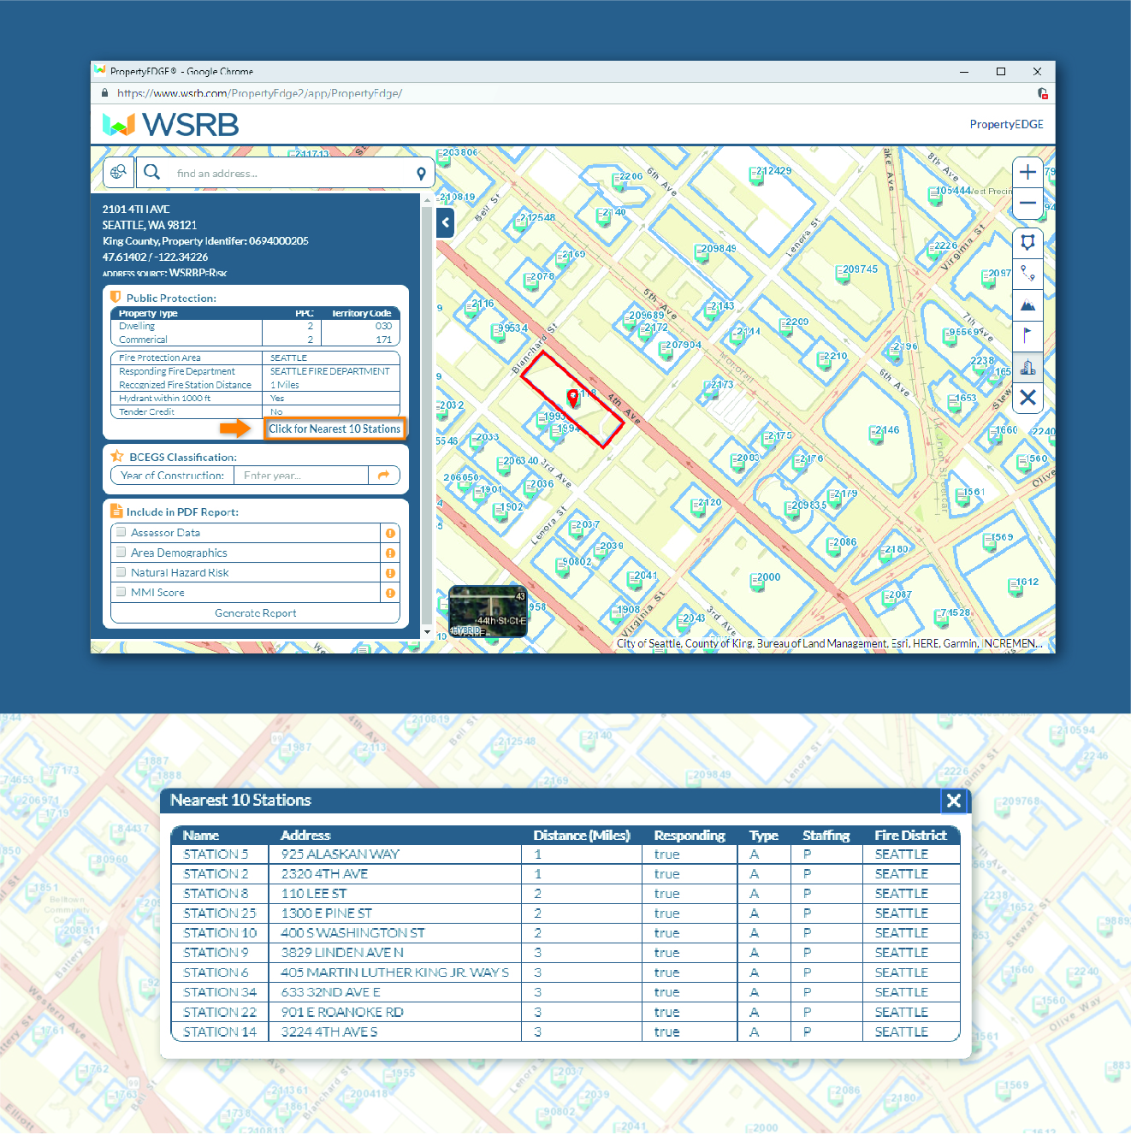Check the Area Demographics checkbox
Viewport: 1131px width, 1135px height.
[x=121, y=552]
